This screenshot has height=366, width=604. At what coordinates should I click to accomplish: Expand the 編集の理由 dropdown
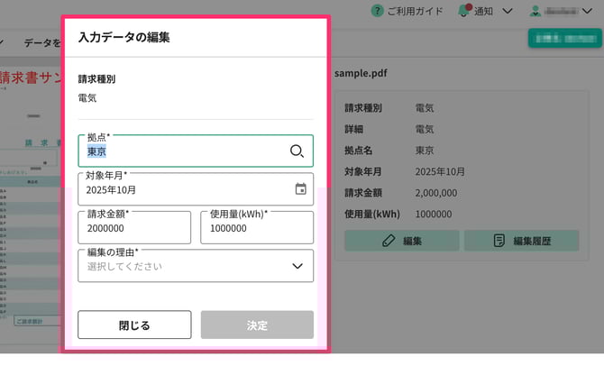click(x=297, y=266)
